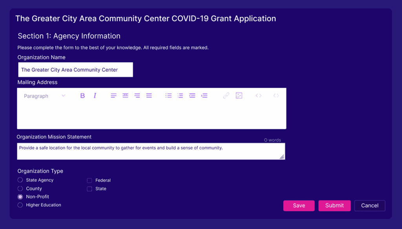Choose the State Agency radio option
Viewport: 402px width, 229px height.
(x=20, y=180)
